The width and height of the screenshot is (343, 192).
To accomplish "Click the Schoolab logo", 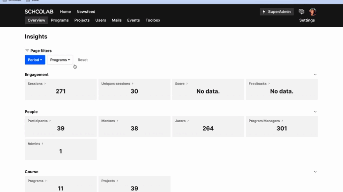I will coord(39,11).
